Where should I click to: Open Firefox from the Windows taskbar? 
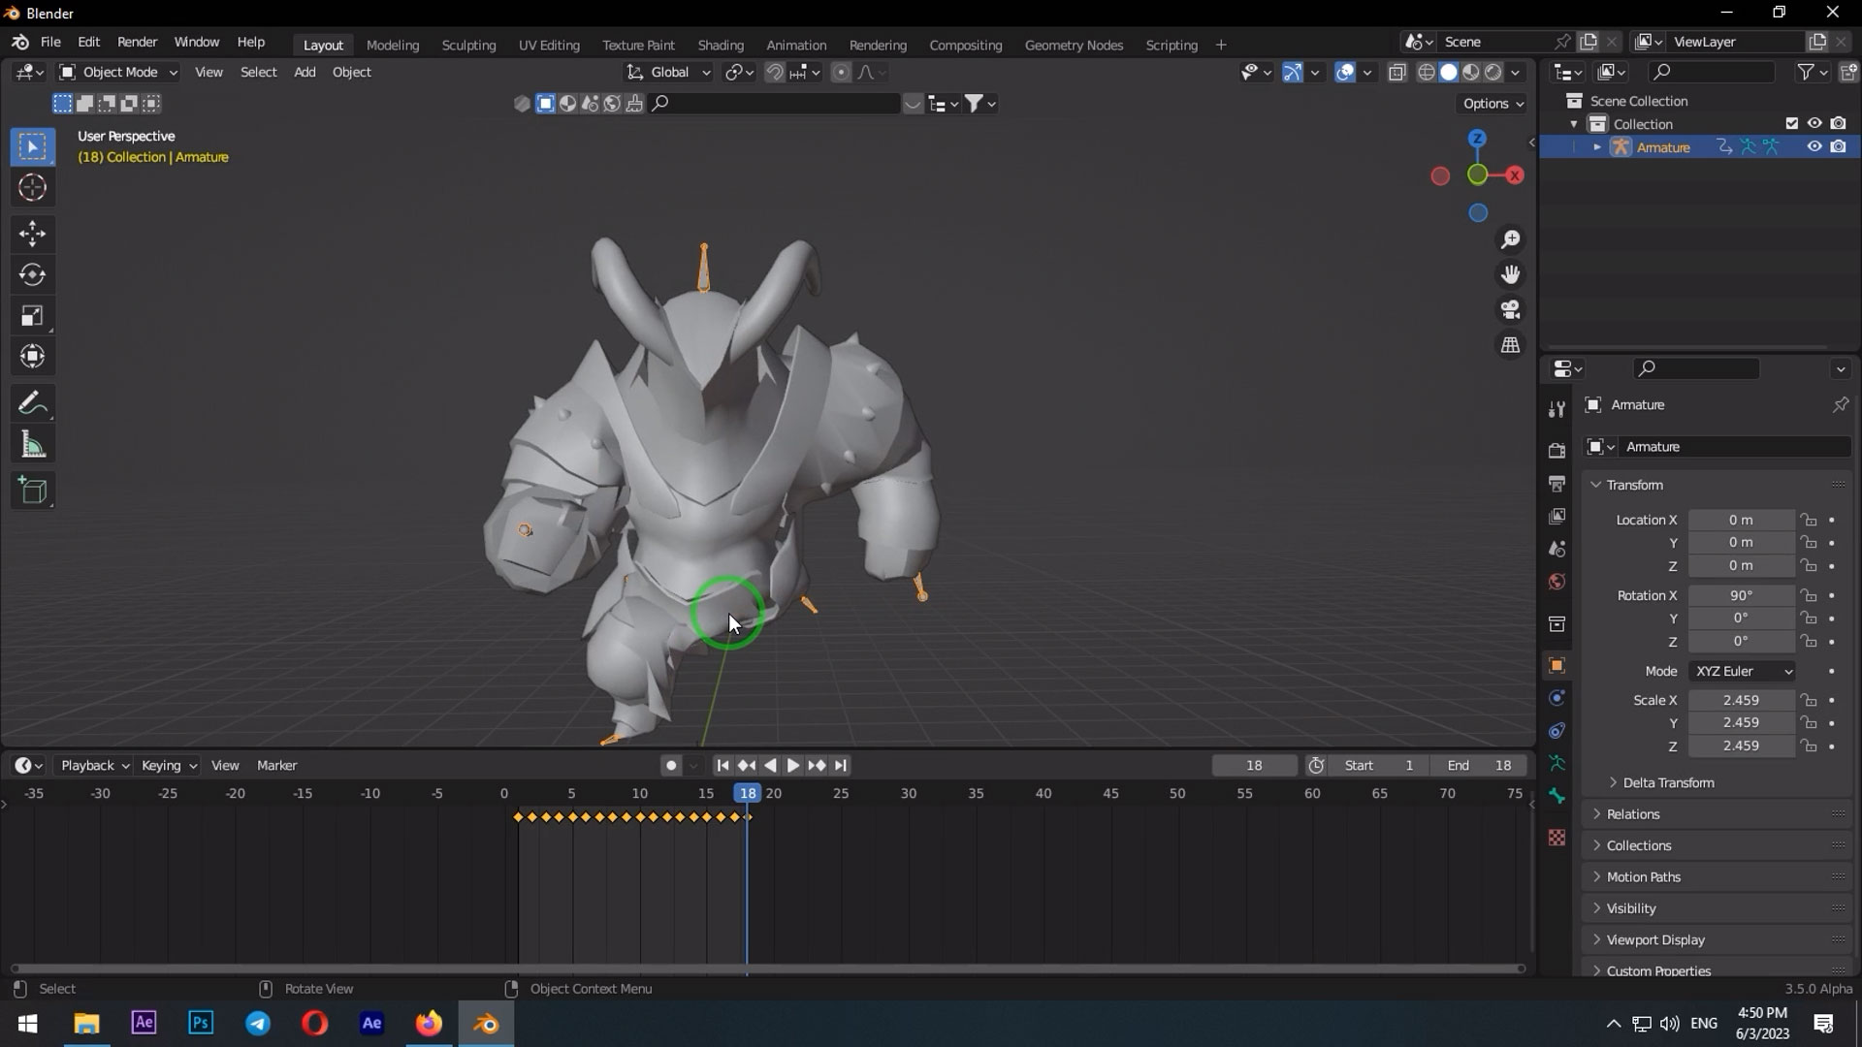428,1023
